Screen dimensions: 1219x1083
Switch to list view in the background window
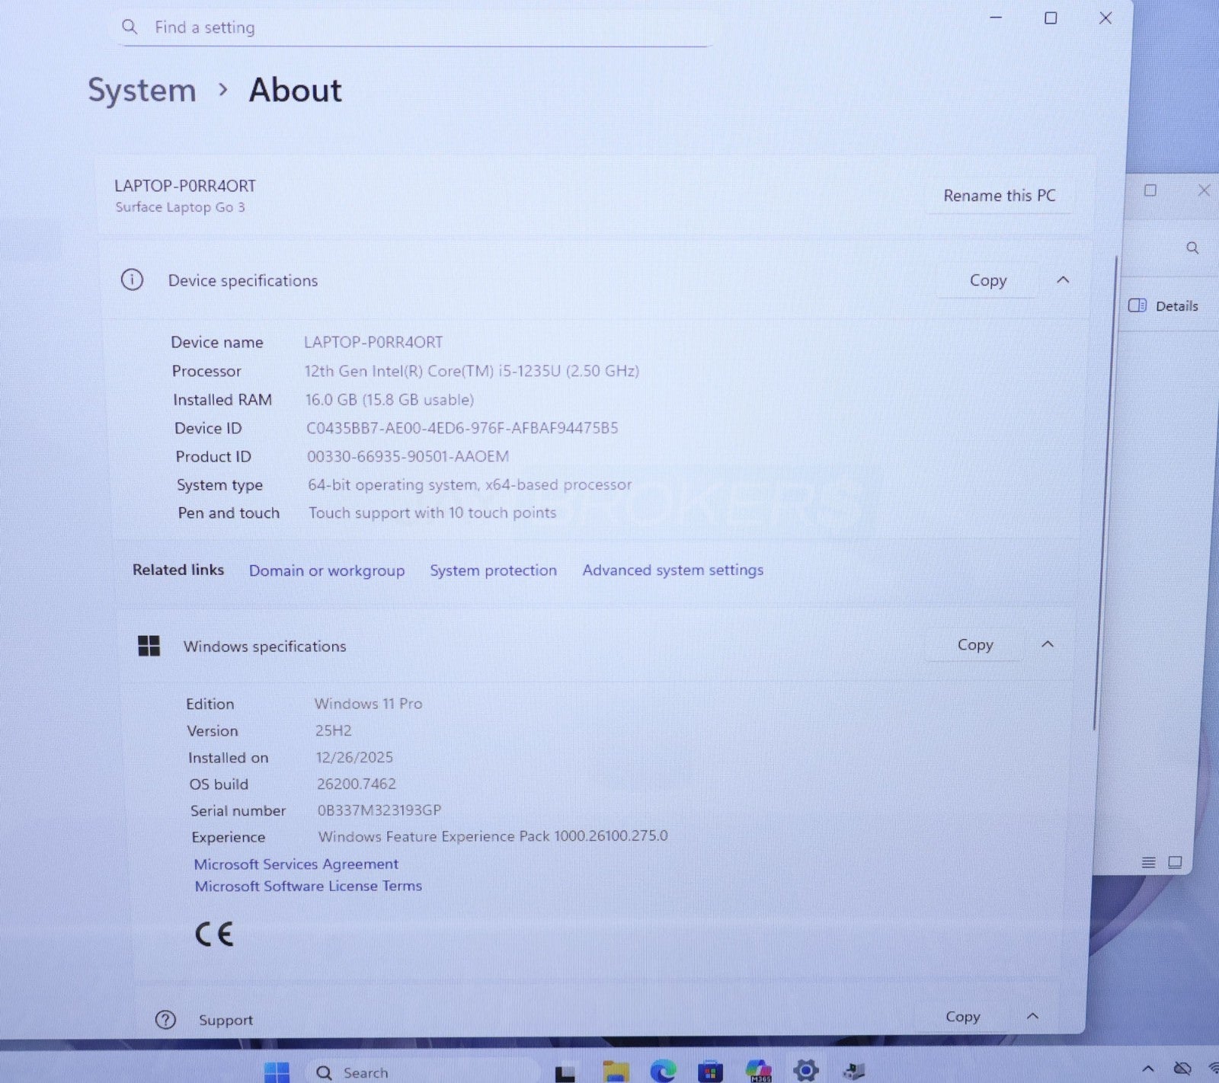(x=1149, y=862)
